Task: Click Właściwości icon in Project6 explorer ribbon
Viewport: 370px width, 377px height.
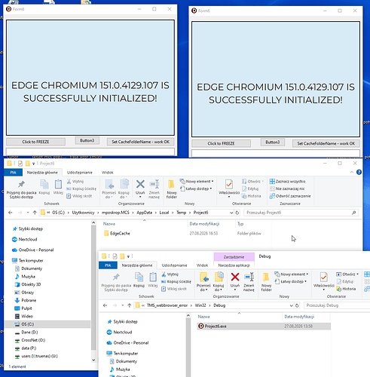Action: click(x=229, y=185)
